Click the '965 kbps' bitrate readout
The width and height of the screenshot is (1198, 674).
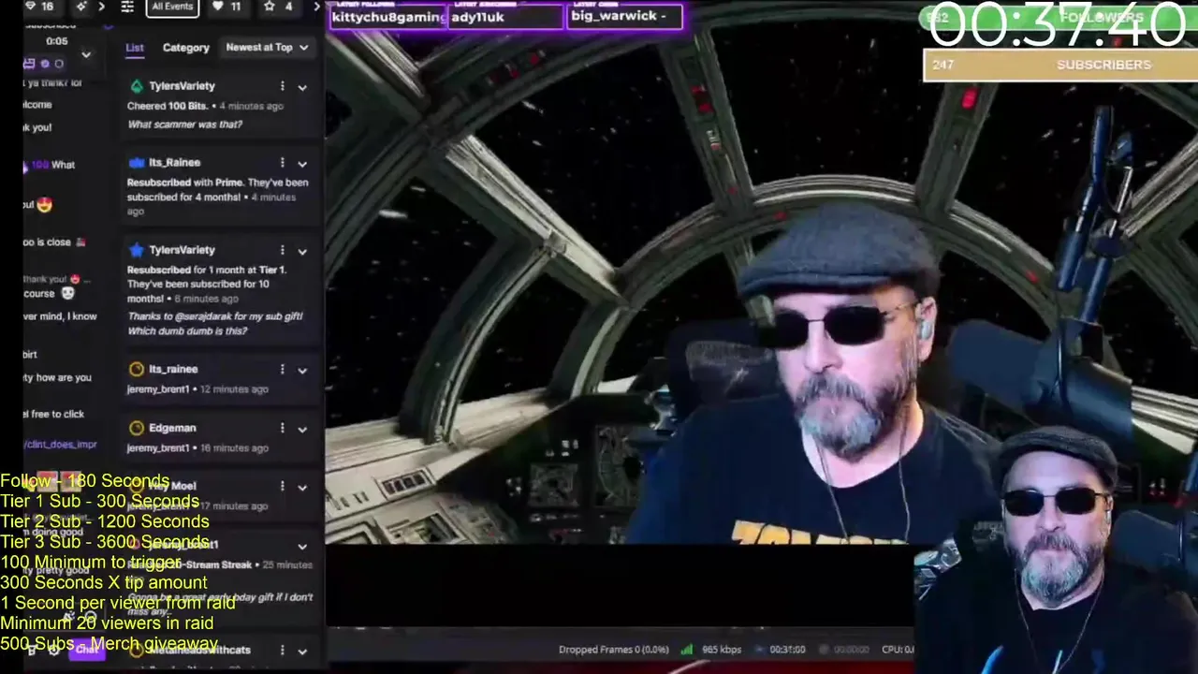722,649
